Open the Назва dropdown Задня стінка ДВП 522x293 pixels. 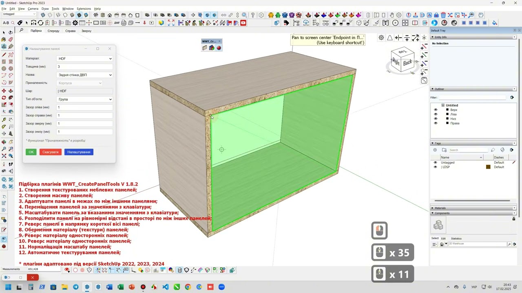tap(84, 75)
